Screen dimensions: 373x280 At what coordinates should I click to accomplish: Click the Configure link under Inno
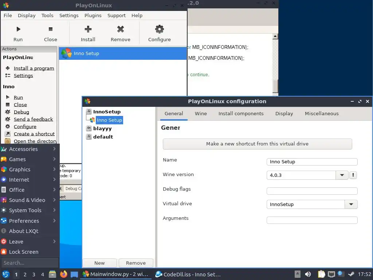(x=25, y=127)
